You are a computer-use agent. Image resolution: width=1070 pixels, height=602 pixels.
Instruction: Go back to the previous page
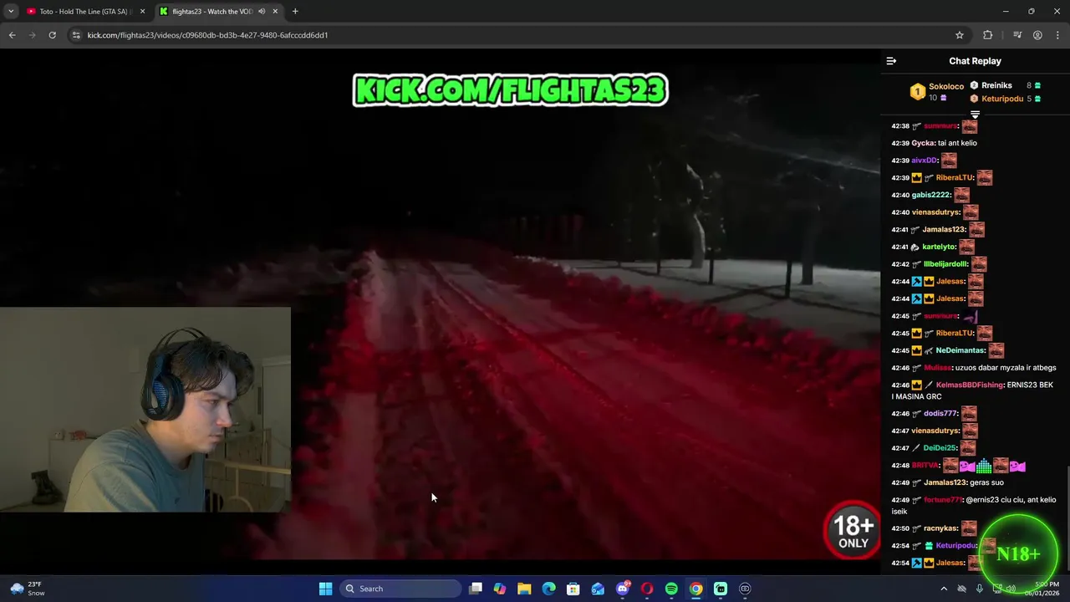[x=12, y=35]
